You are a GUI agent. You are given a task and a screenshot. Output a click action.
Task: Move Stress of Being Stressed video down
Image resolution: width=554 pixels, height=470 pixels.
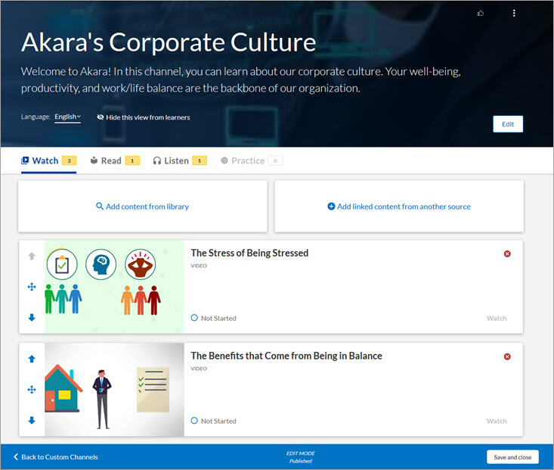32,318
